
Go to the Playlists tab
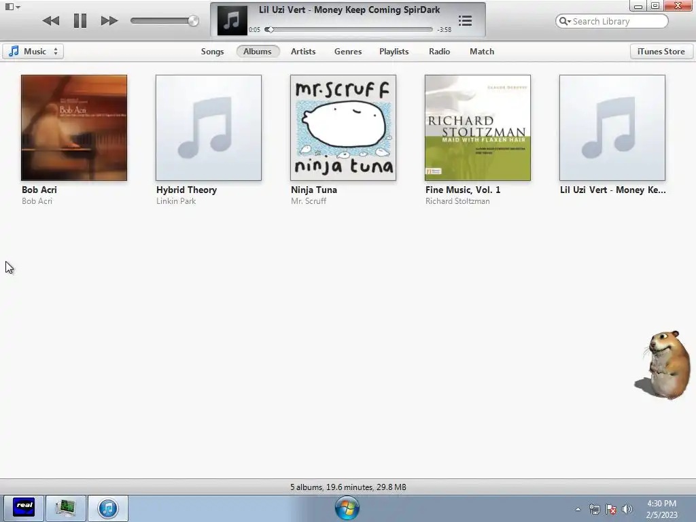394,52
